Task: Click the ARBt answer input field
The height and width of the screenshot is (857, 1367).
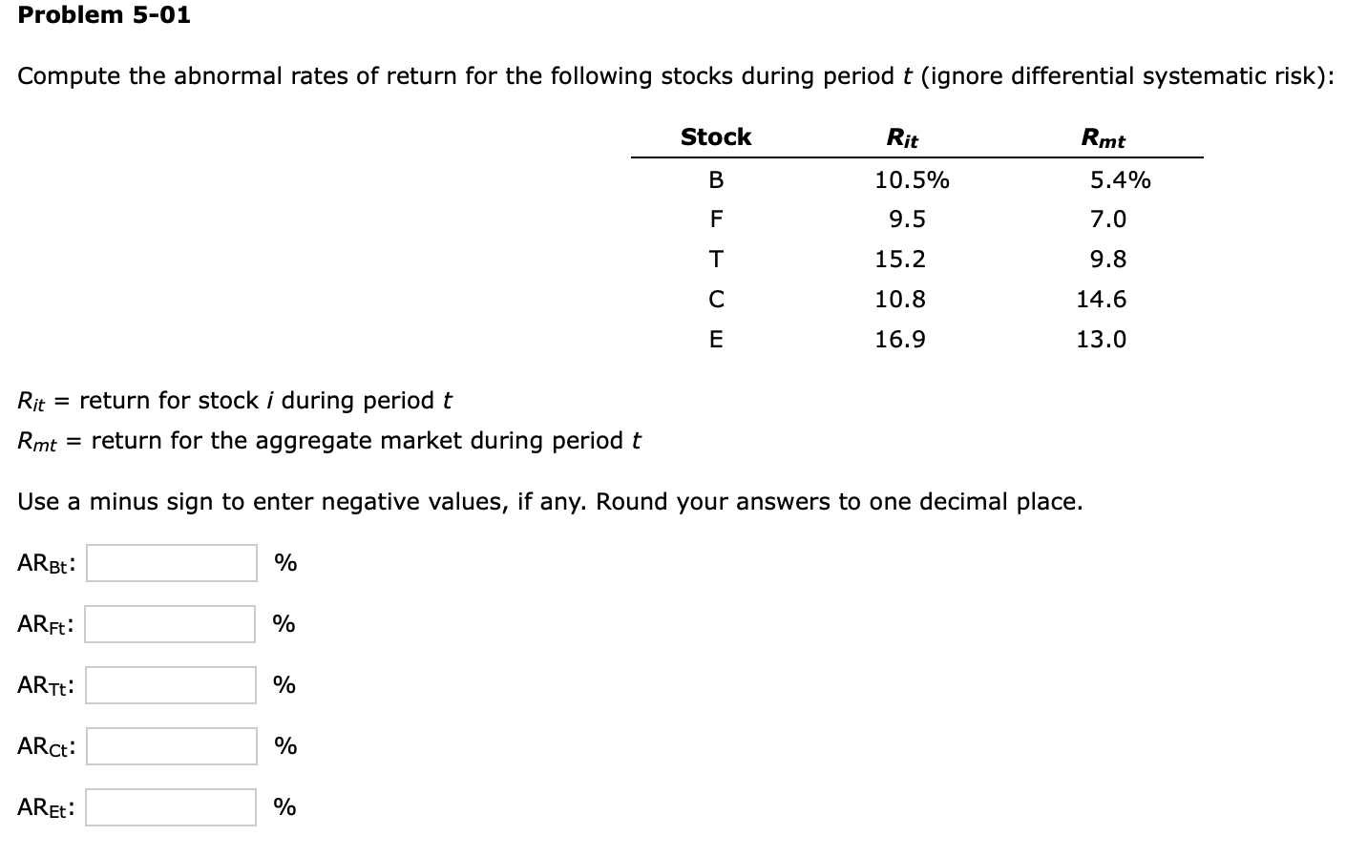Action: (170, 563)
